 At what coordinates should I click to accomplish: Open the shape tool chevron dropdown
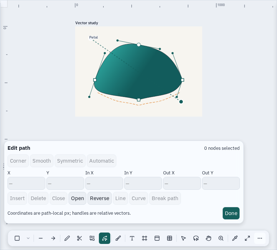(28, 238)
